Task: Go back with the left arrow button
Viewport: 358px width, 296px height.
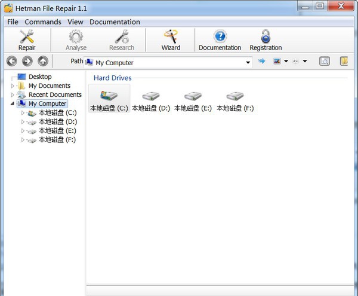Action: (x=12, y=61)
